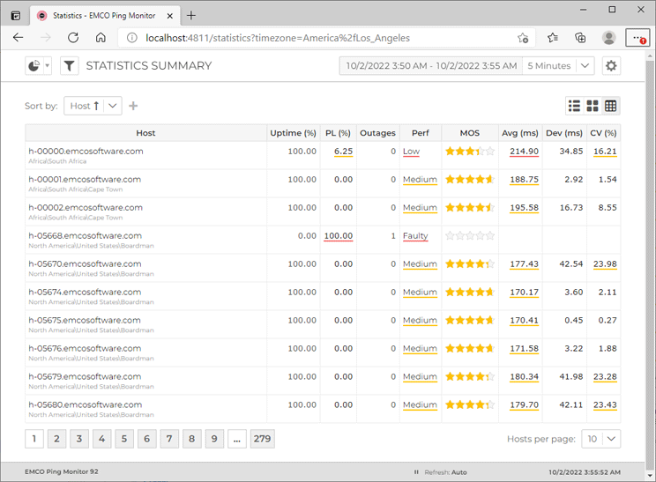This screenshot has width=656, height=482.
Task: Click the browser address bar
Action: pos(309,38)
